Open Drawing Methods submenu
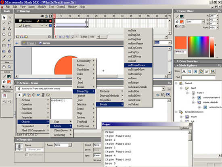The width and height of the screenshot is (222, 167). [109, 96]
